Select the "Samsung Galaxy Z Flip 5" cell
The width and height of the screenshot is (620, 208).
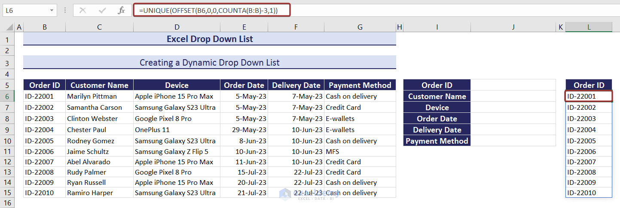[177, 151]
